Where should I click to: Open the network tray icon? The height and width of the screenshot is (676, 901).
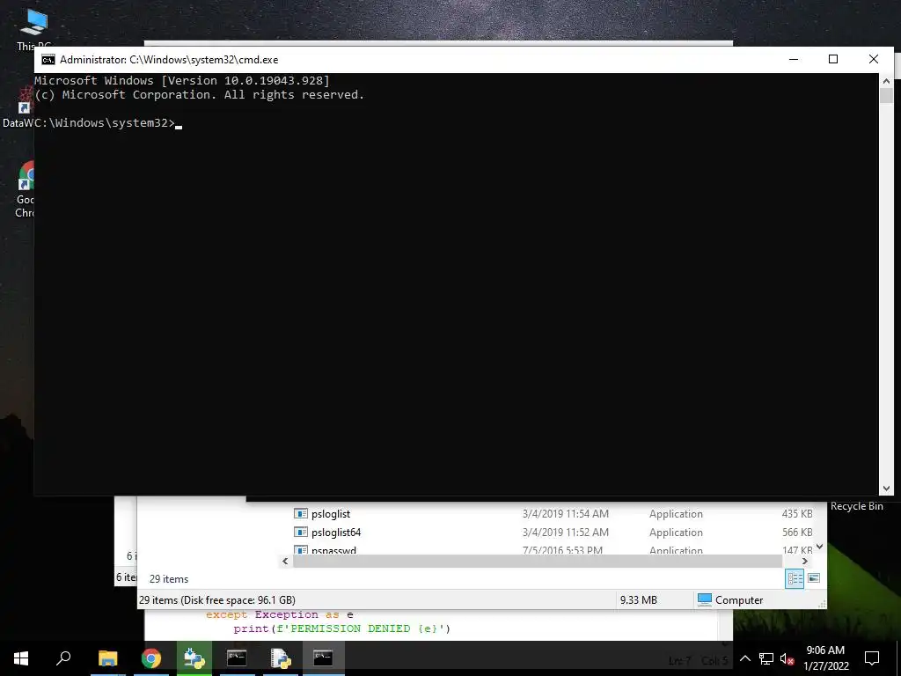(766, 658)
